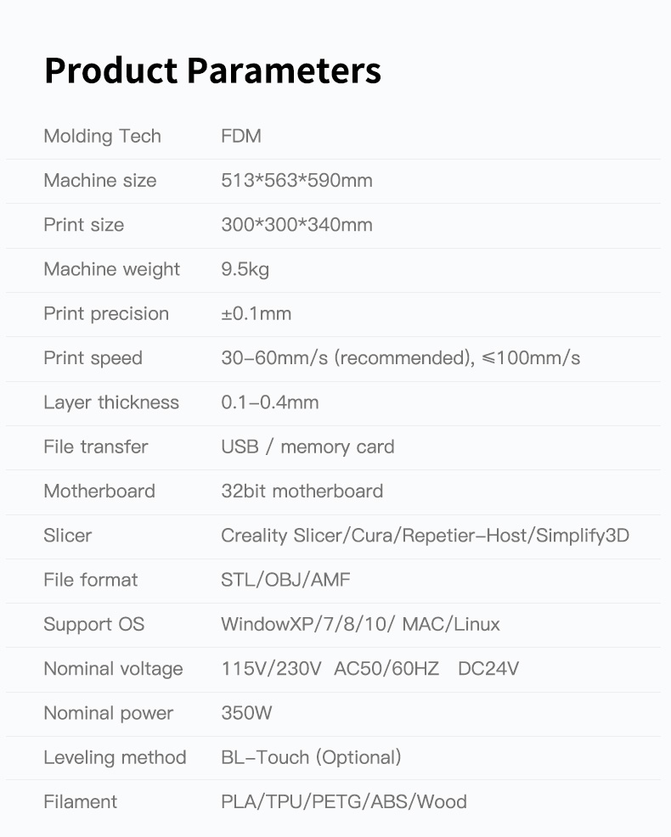This screenshot has height=837, width=671.
Task: Click the Machine weight label
Action: (111, 269)
